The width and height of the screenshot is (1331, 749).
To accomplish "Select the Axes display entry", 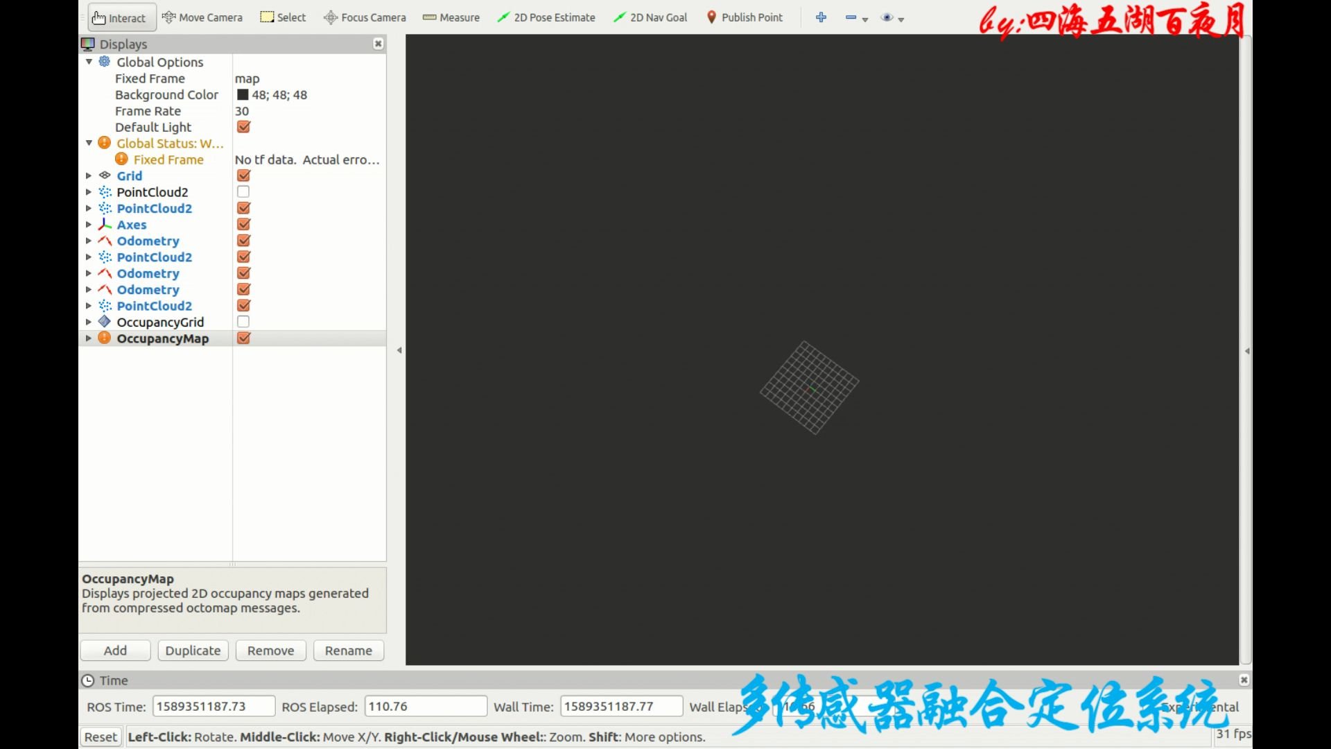I will pyautogui.click(x=131, y=225).
